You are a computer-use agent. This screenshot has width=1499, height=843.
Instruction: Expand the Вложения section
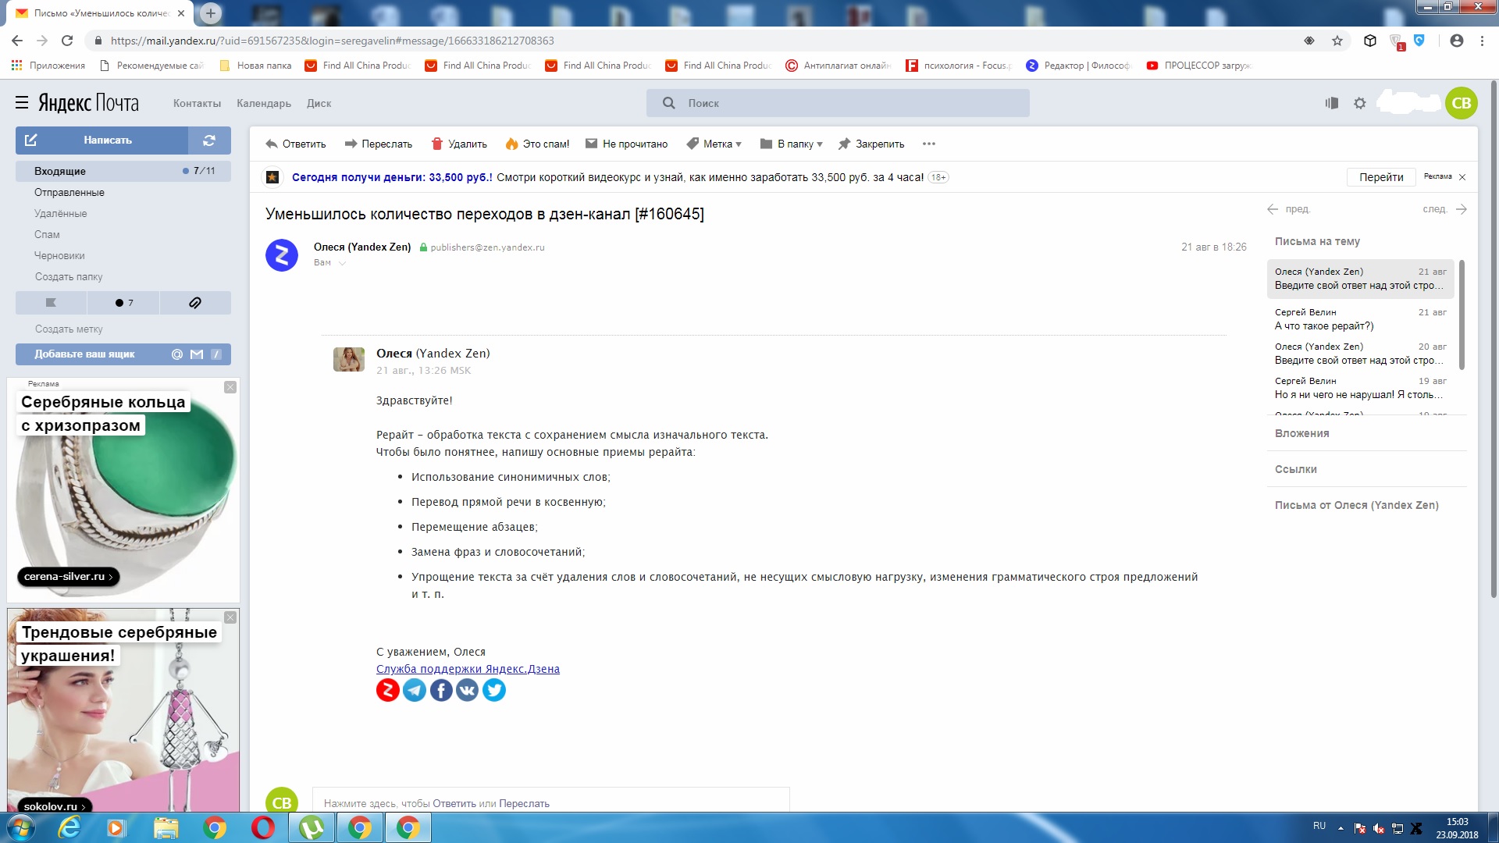pos(1302,433)
